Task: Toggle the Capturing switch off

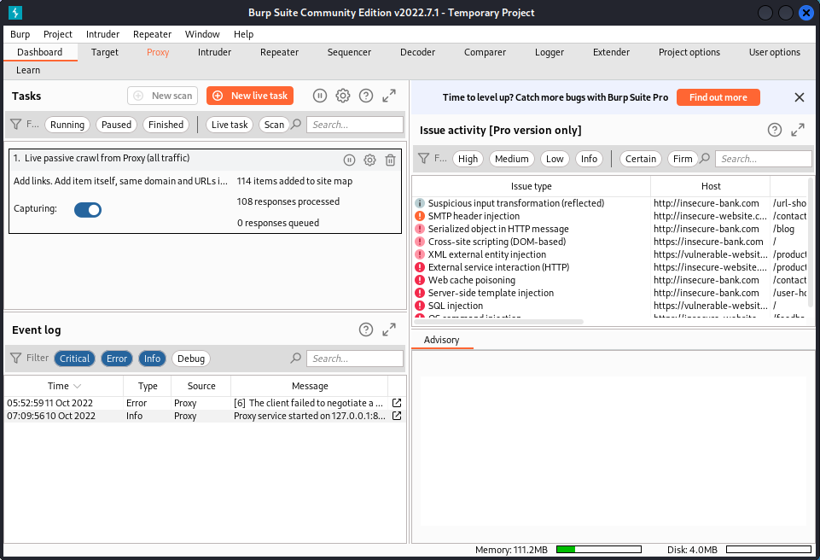Action: click(x=88, y=210)
